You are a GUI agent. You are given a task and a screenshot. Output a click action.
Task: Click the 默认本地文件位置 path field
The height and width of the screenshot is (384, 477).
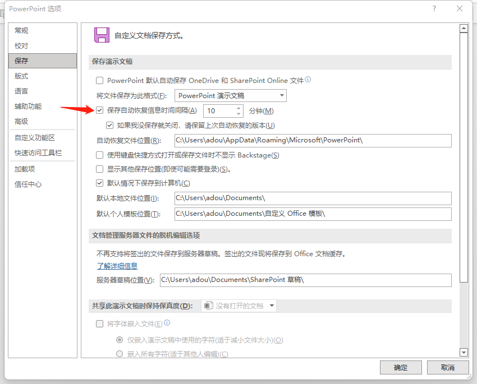[313, 198]
